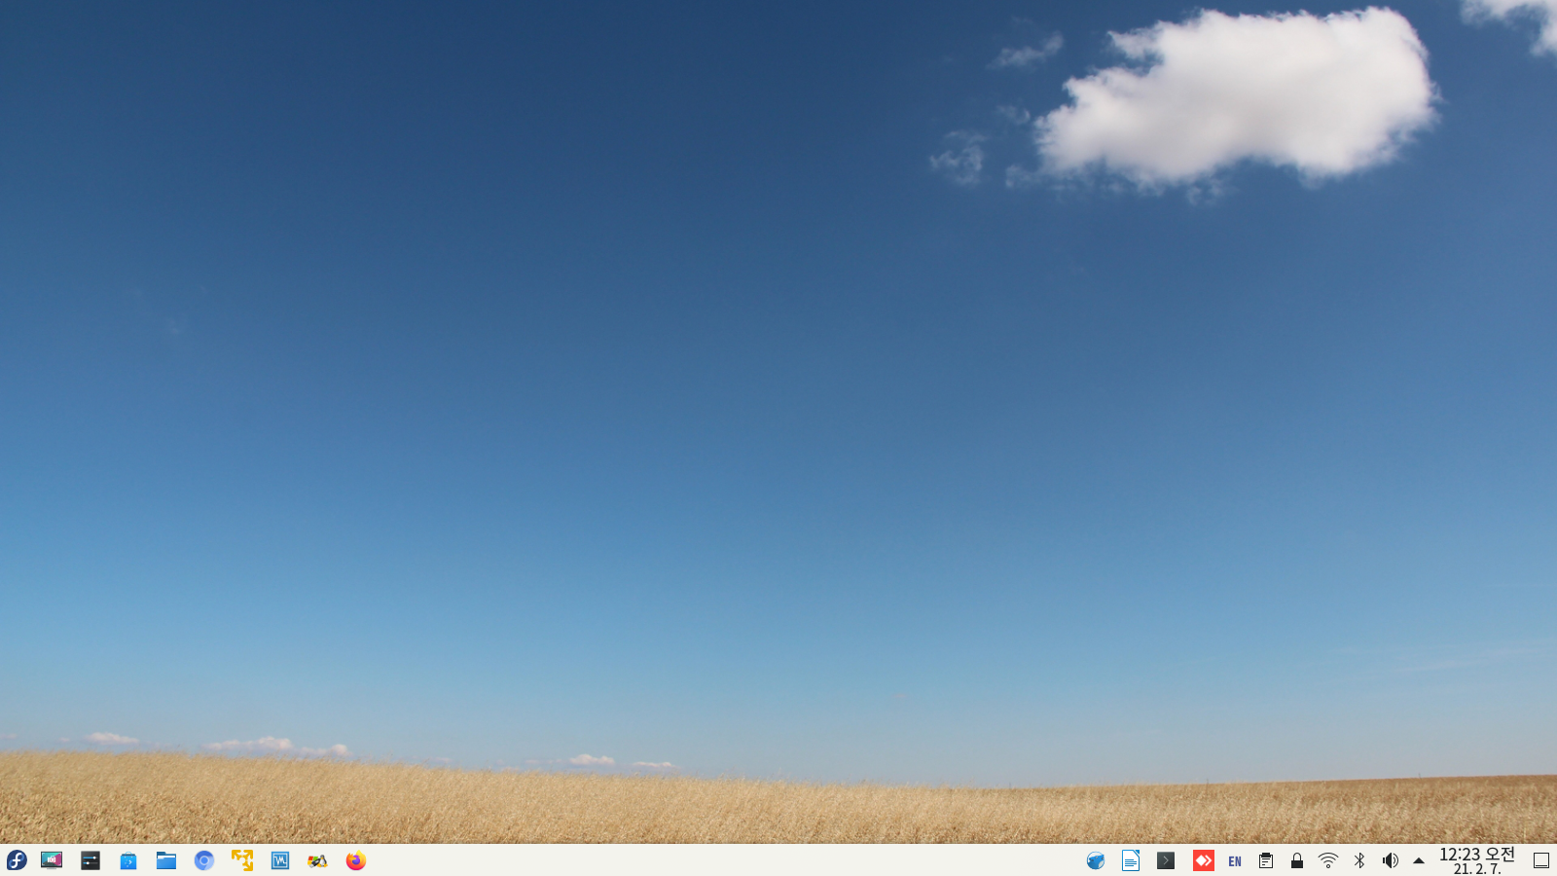Viewport: 1557px width, 876px height.
Task: Launch the screenshot tool from the taskbar
Action: pos(52,860)
